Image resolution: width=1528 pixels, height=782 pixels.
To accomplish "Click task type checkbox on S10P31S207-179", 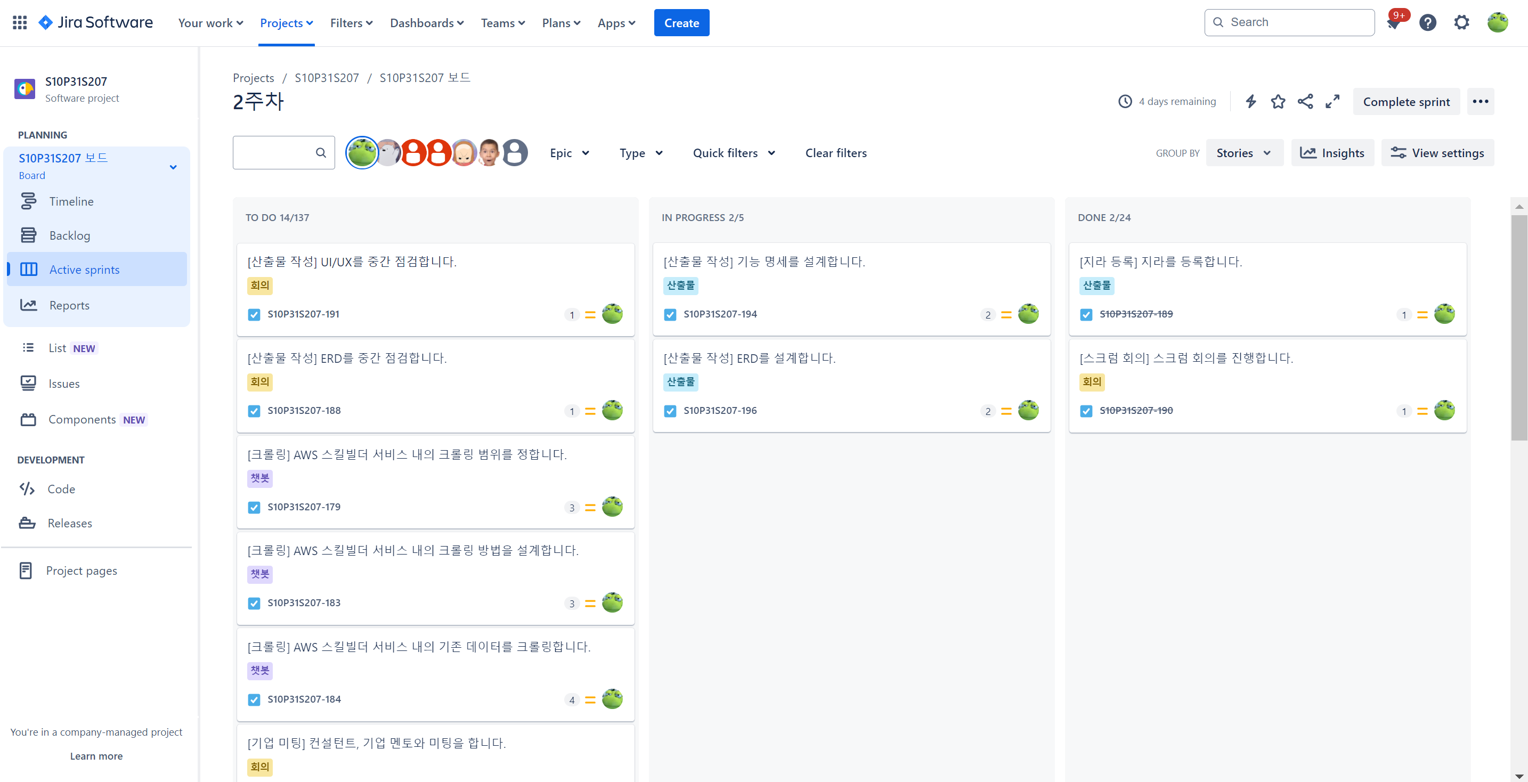I will pyautogui.click(x=254, y=508).
